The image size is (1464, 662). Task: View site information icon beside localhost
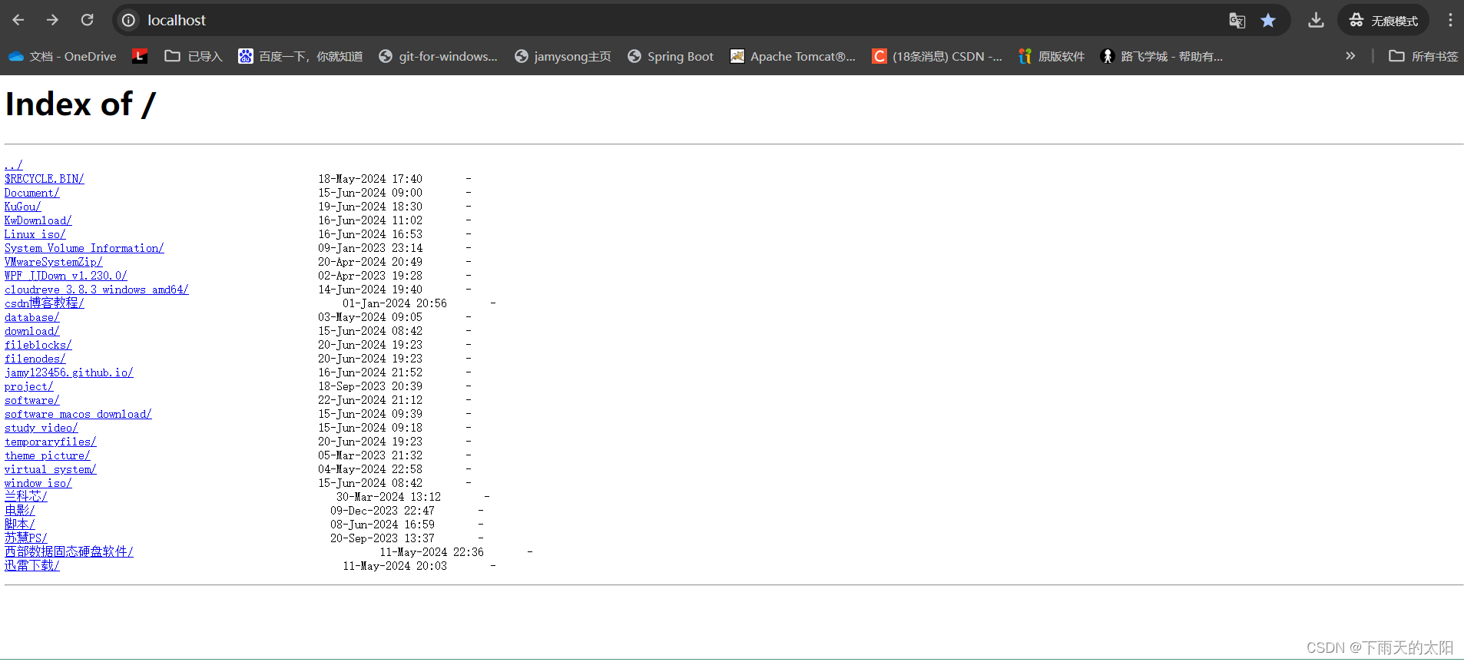pos(129,20)
